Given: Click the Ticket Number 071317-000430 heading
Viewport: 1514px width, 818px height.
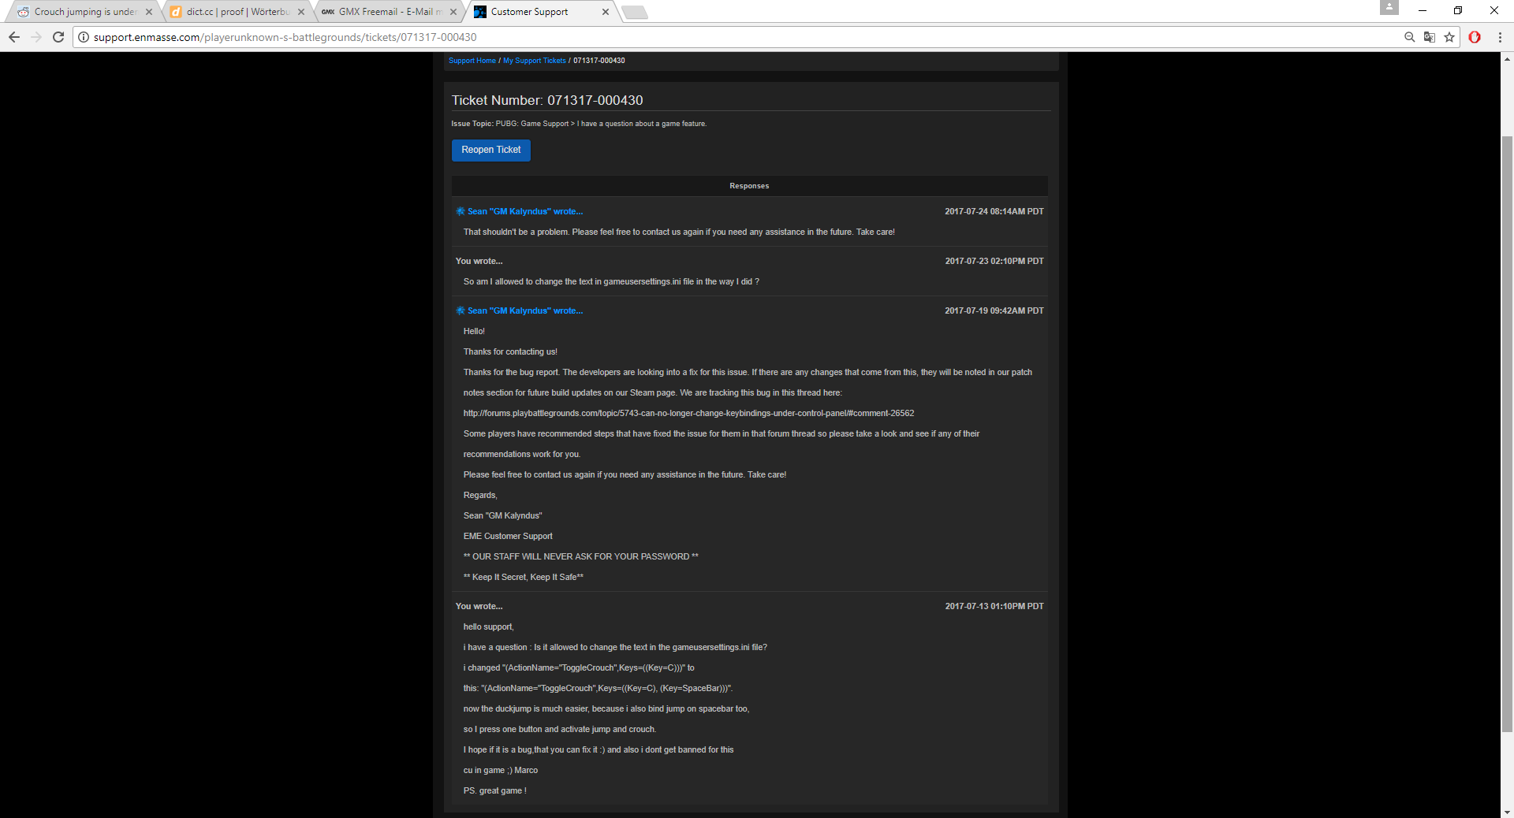Looking at the screenshot, I should coord(547,100).
